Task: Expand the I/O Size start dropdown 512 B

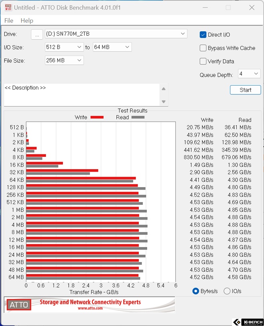Action: (x=64, y=47)
